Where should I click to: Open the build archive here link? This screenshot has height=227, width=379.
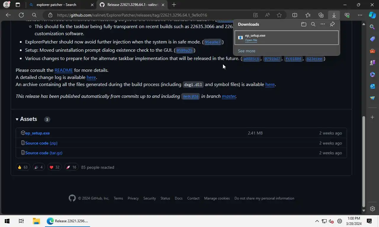click(270, 84)
